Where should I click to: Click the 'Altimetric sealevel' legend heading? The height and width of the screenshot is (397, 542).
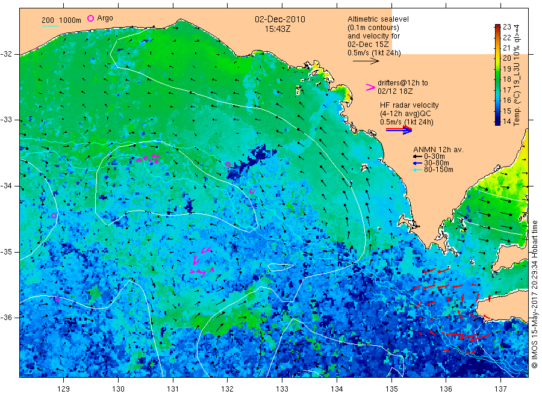(x=378, y=19)
